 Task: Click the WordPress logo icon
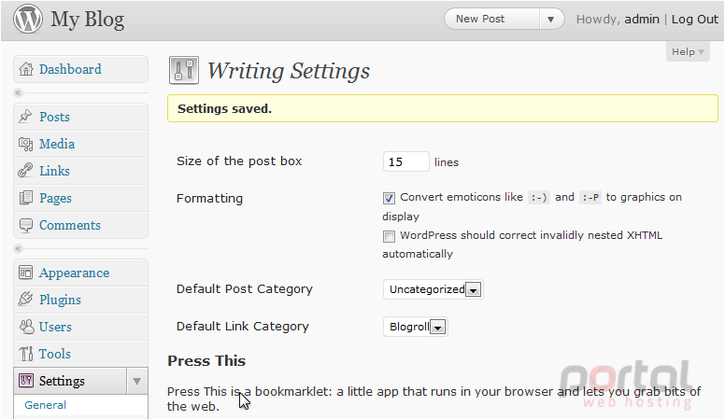click(28, 19)
